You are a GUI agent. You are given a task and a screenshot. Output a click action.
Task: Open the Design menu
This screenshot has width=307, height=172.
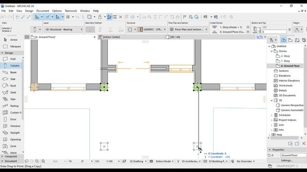click(x=29, y=11)
